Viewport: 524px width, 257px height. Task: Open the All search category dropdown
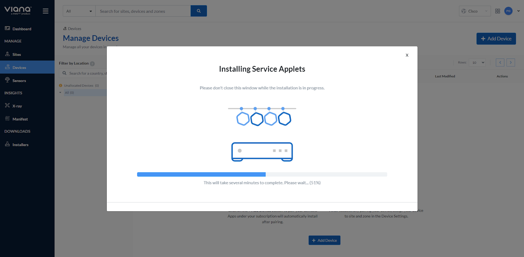click(x=79, y=11)
